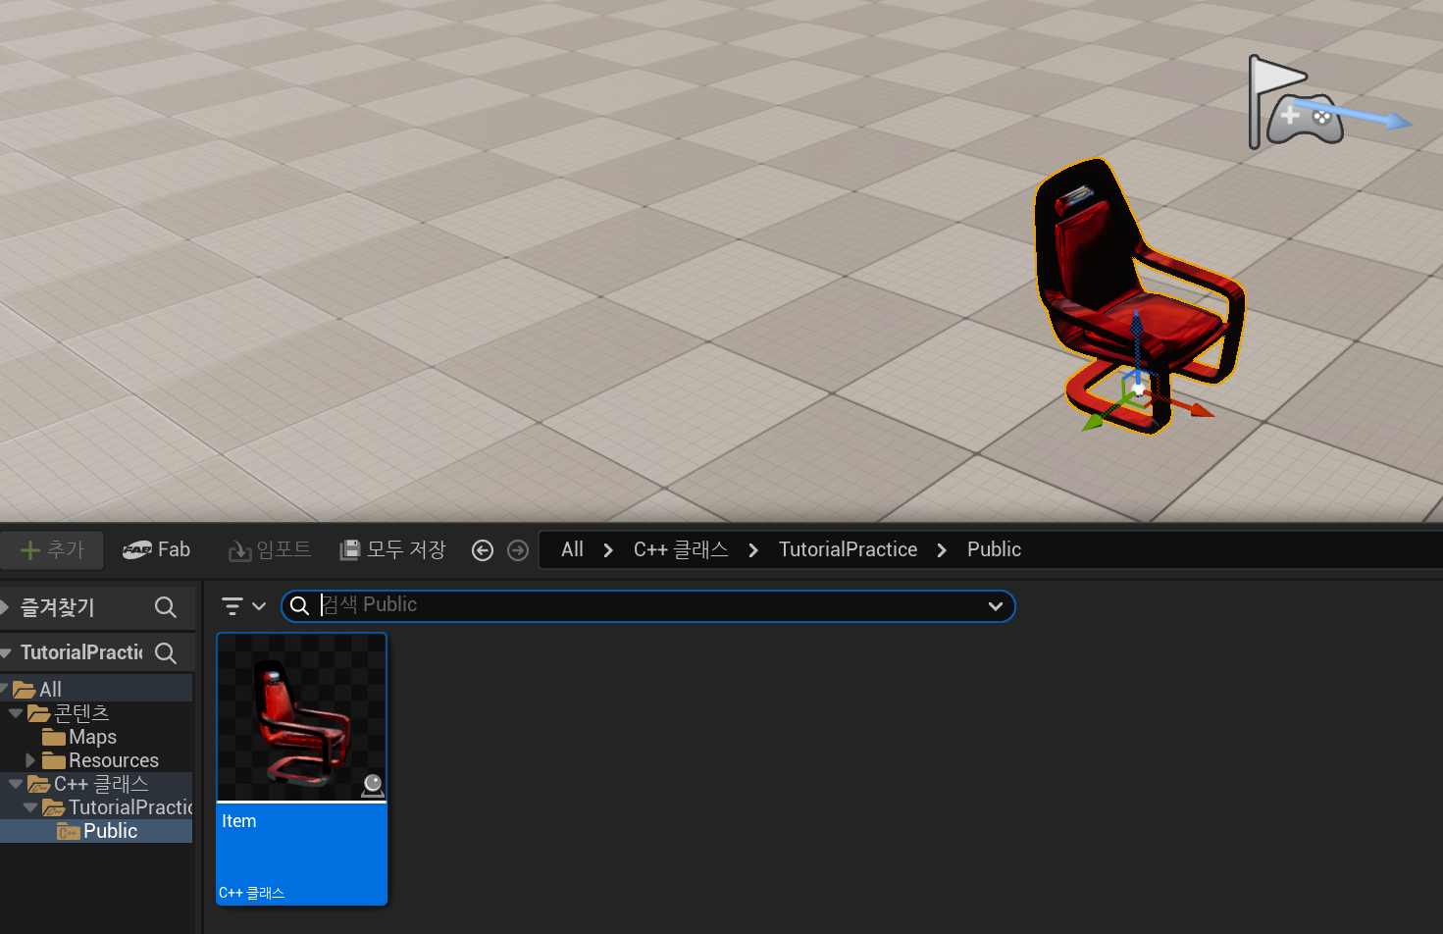Open chevron after C++ 클래스 breadcrumb
1443x934 pixels.
(753, 550)
